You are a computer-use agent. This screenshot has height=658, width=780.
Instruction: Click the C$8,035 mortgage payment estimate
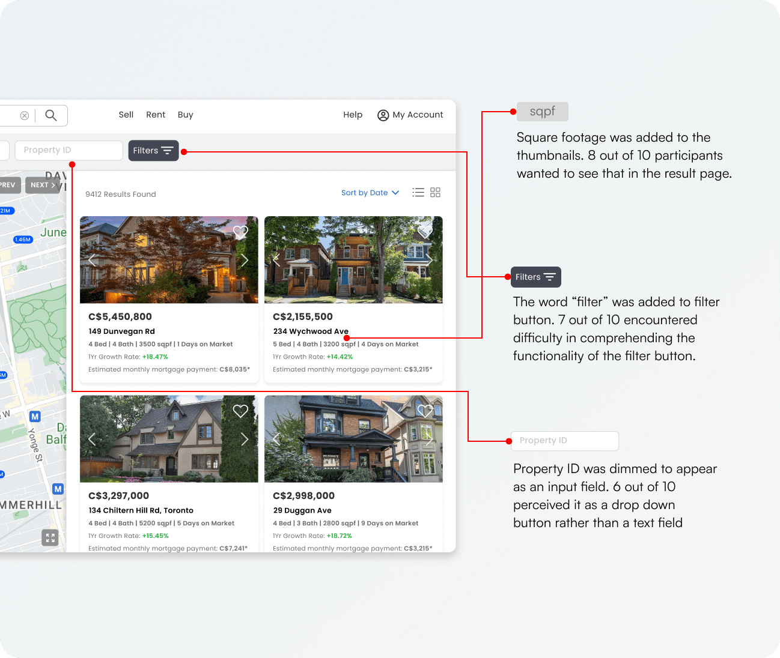point(234,369)
